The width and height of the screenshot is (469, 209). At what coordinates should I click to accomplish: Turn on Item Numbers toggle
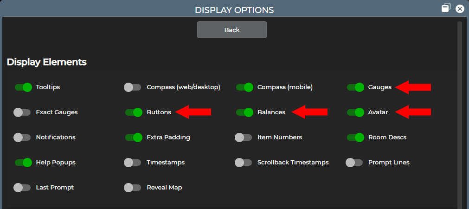pyautogui.click(x=244, y=137)
